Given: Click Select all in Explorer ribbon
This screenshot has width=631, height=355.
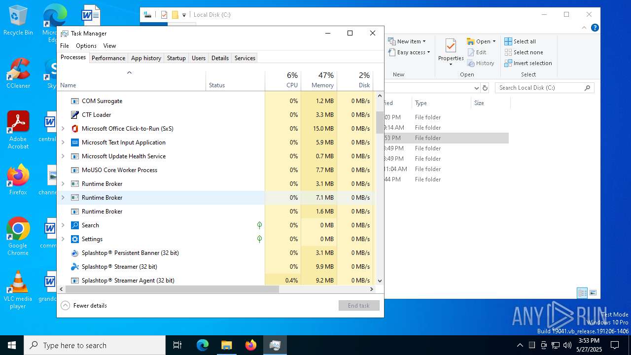Looking at the screenshot, I should 520,41.
